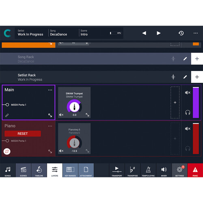The width and height of the screenshot is (203, 203).
Task: Add a layer to the Setlist Rack
Action: pyautogui.click(x=197, y=77)
